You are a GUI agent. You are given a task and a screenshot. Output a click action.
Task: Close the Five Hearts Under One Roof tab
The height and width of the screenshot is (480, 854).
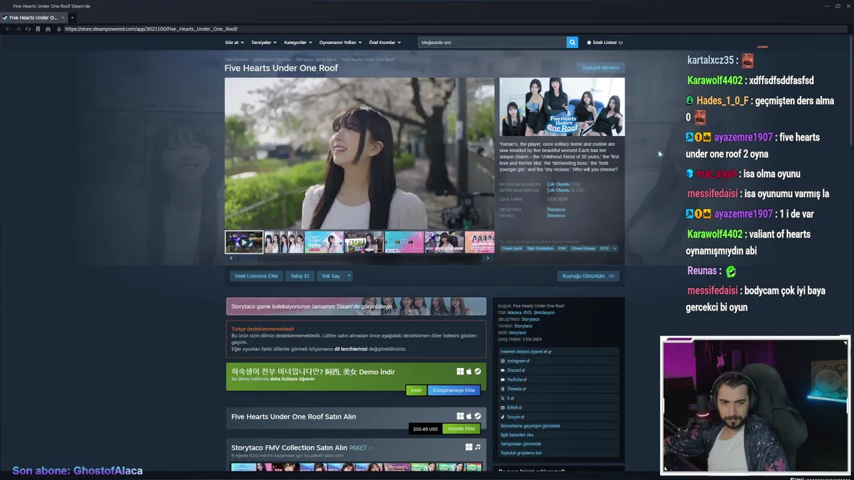coord(63,17)
